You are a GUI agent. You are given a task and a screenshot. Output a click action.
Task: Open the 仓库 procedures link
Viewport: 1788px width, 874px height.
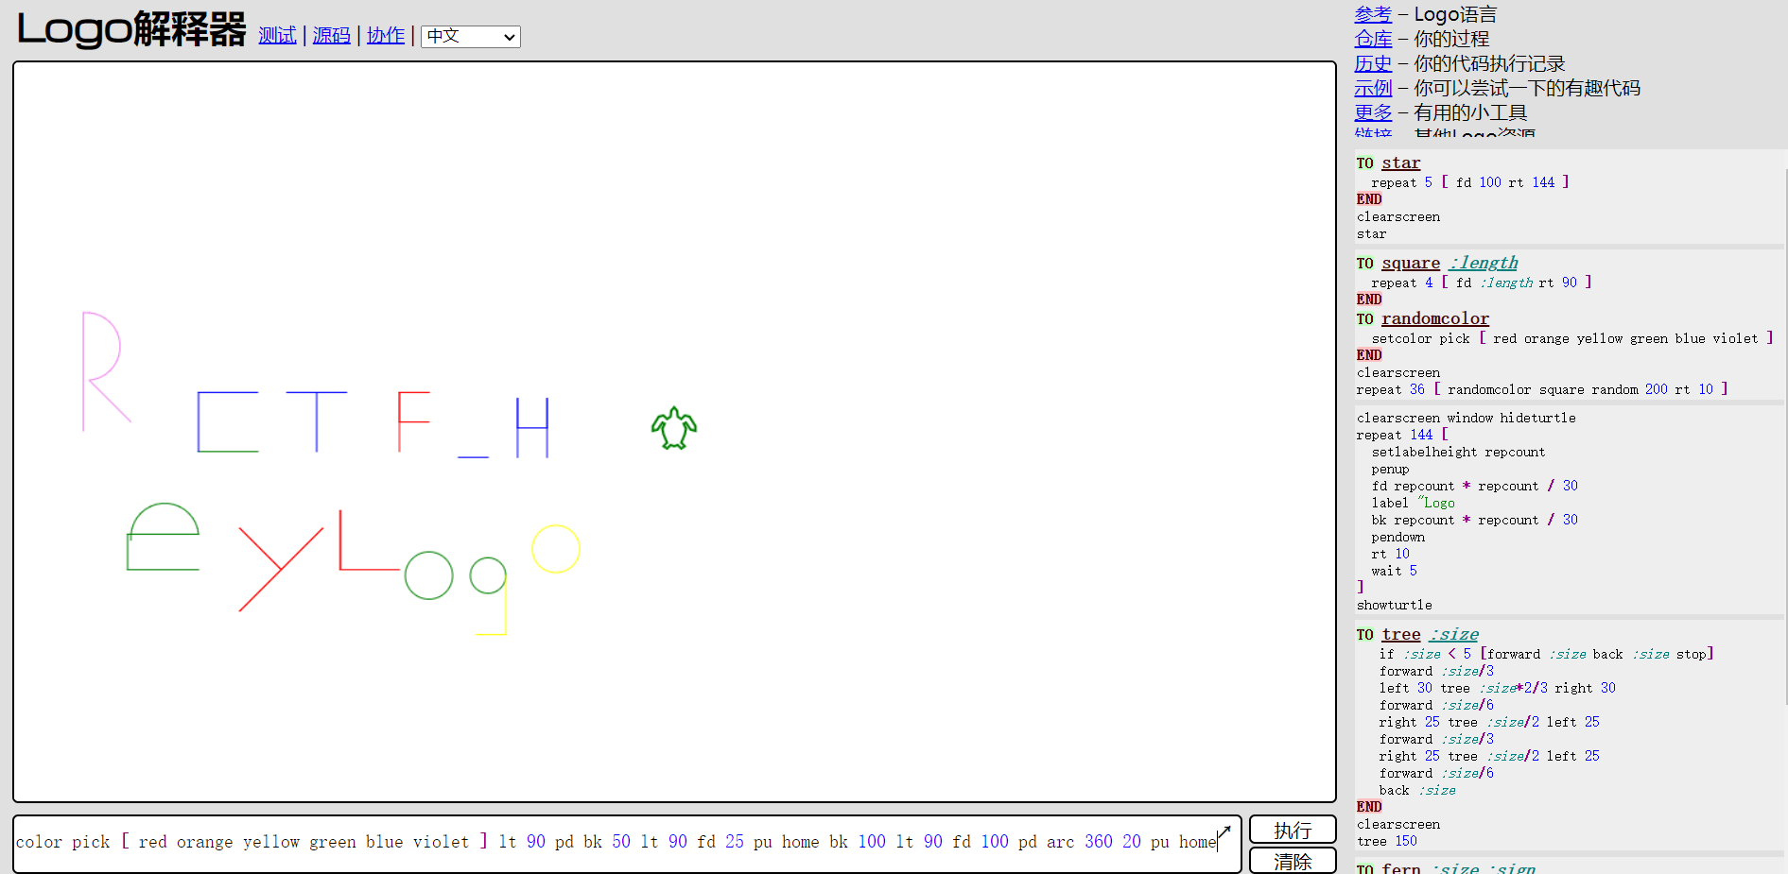coord(1372,39)
